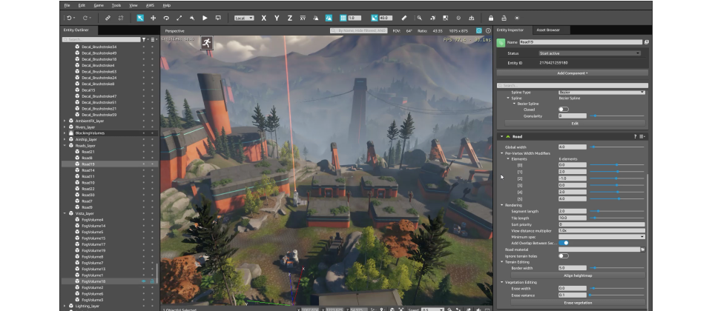
Task: Open the Edit menu
Action: (x=82, y=5)
